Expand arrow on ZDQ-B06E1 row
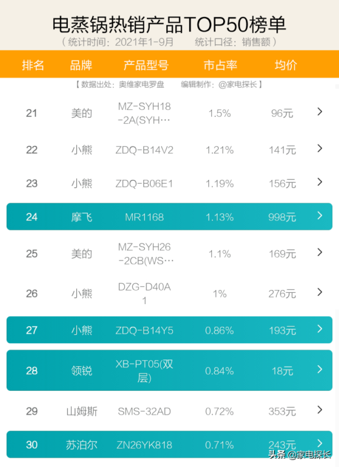 click(x=320, y=182)
